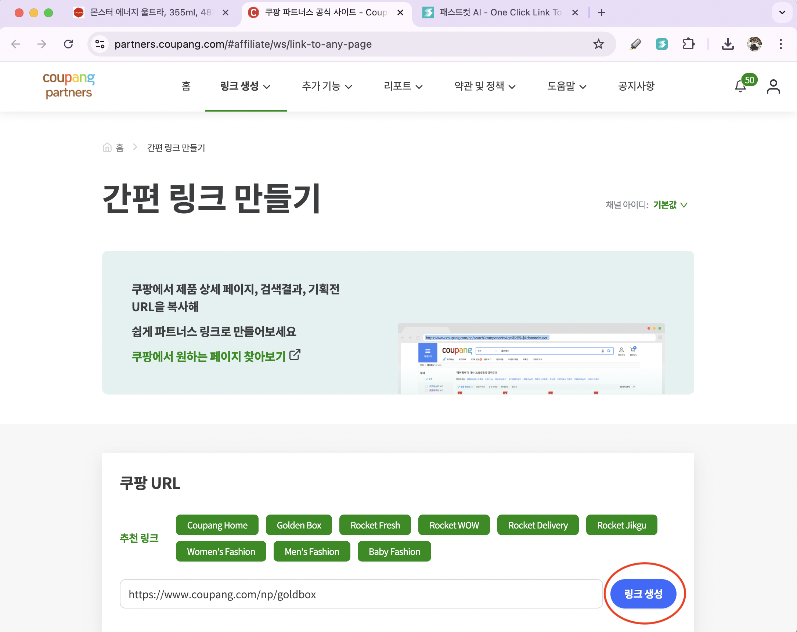Viewport: 797px width, 632px height.
Task: Open the 공지사항 menu item
Action: (x=636, y=86)
